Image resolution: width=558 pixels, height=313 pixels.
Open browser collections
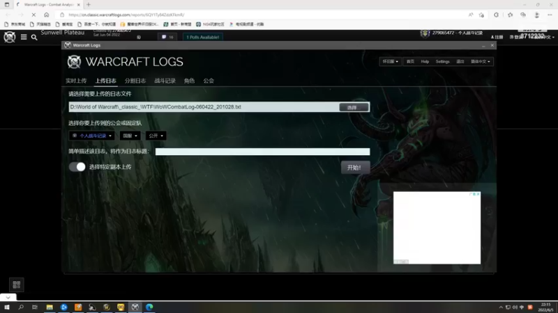[x=523, y=15]
